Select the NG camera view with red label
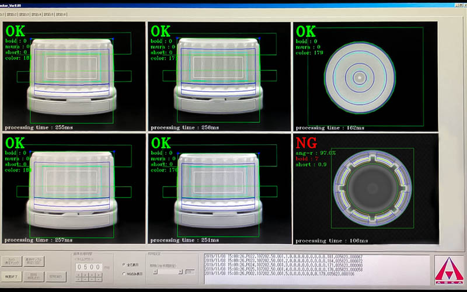467x292 pixels. [364, 188]
